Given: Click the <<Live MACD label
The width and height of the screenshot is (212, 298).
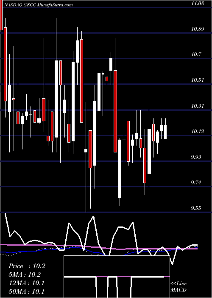Looking at the screenshot, I should [179, 287].
